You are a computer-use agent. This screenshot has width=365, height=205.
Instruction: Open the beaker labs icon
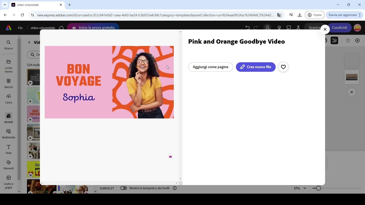tap(298, 28)
